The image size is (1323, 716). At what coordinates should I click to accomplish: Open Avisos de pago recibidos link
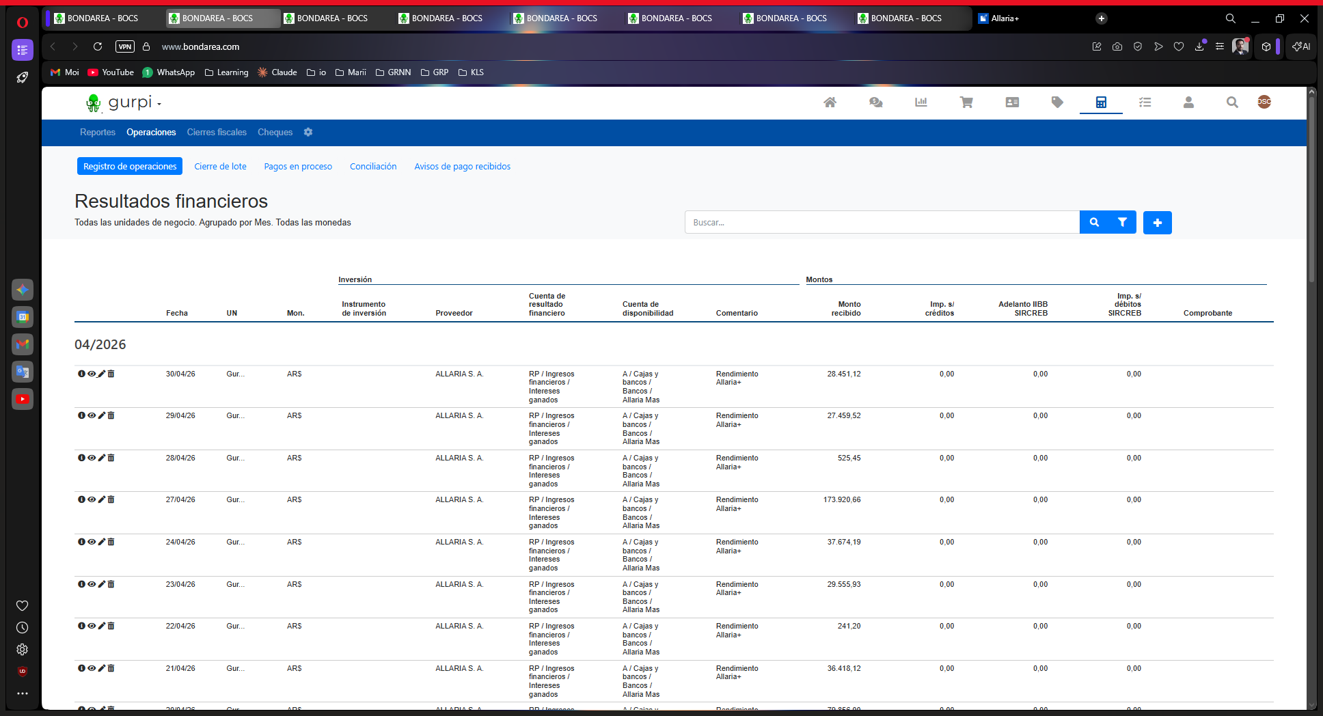pyautogui.click(x=462, y=167)
